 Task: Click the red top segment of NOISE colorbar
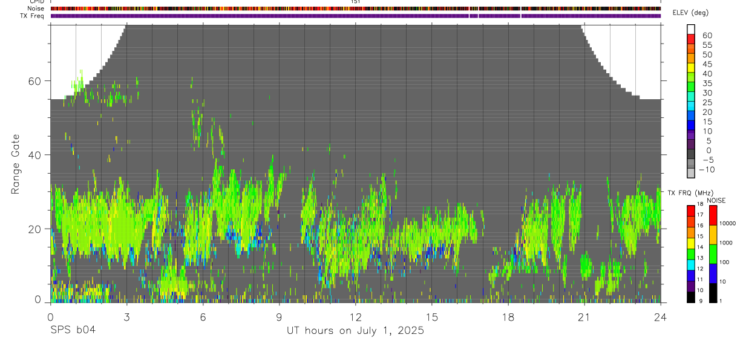[x=713, y=215]
